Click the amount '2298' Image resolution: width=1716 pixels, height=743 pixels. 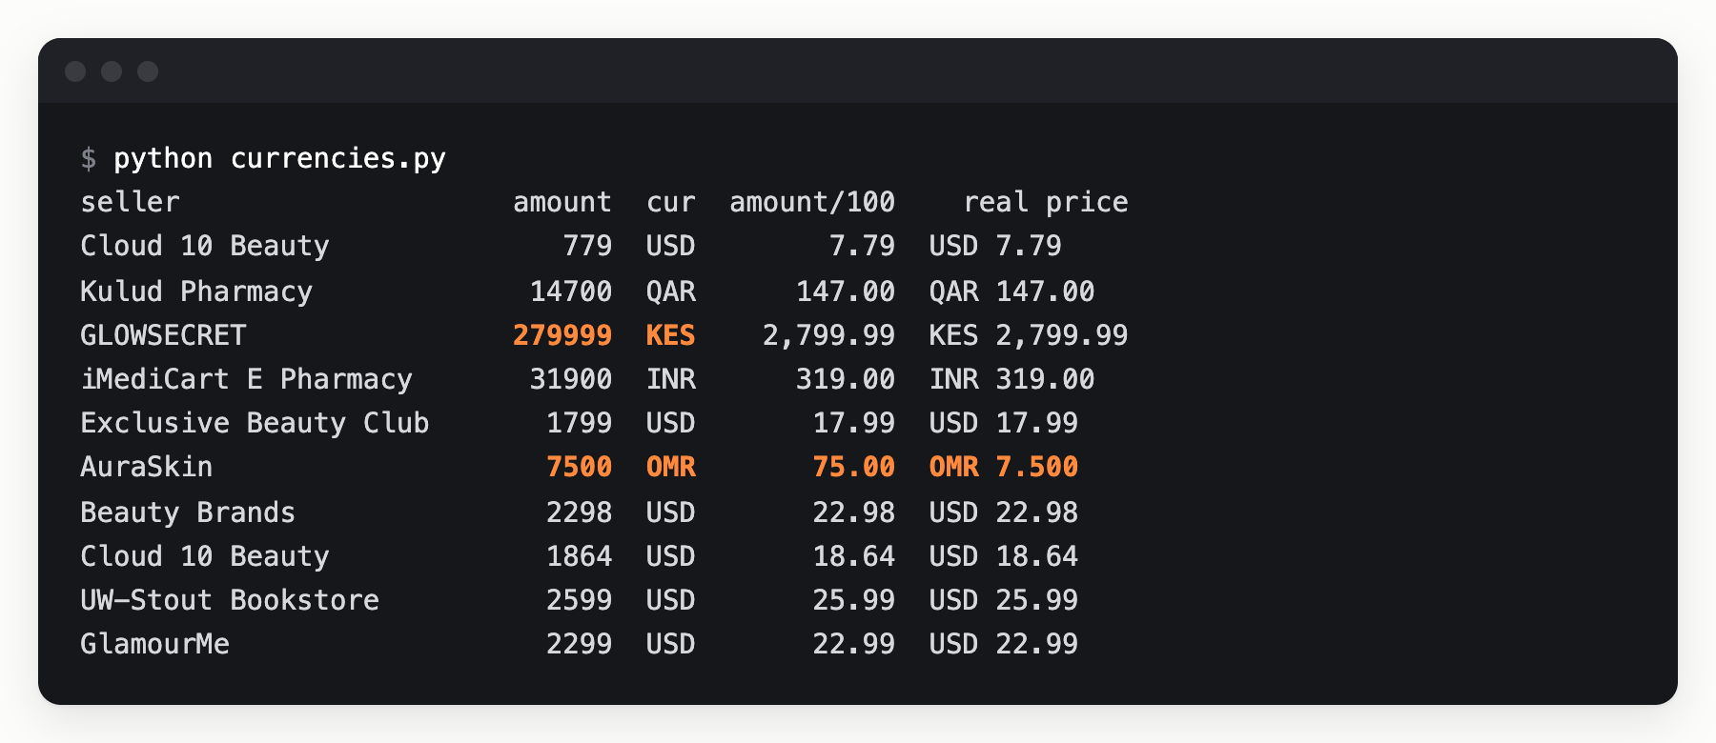pyautogui.click(x=579, y=512)
